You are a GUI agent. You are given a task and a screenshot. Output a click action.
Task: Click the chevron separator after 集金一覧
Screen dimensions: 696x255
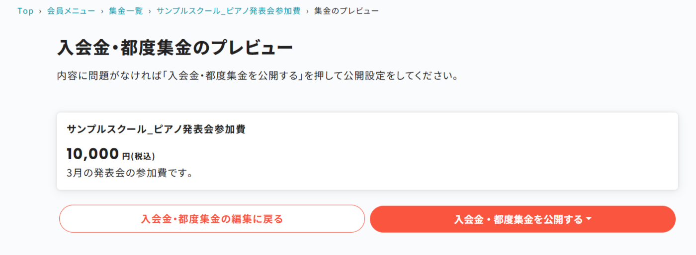149,11
